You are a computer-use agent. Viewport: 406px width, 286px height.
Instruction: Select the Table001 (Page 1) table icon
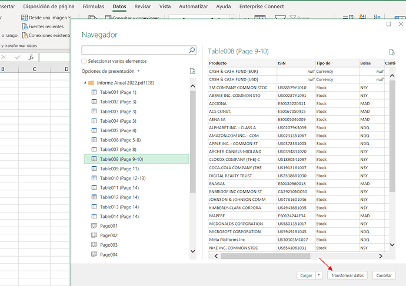(x=94, y=92)
